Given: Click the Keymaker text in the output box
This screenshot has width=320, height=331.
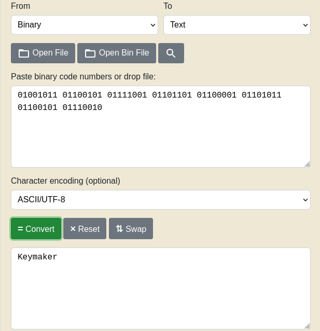Looking at the screenshot, I should point(37,257).
